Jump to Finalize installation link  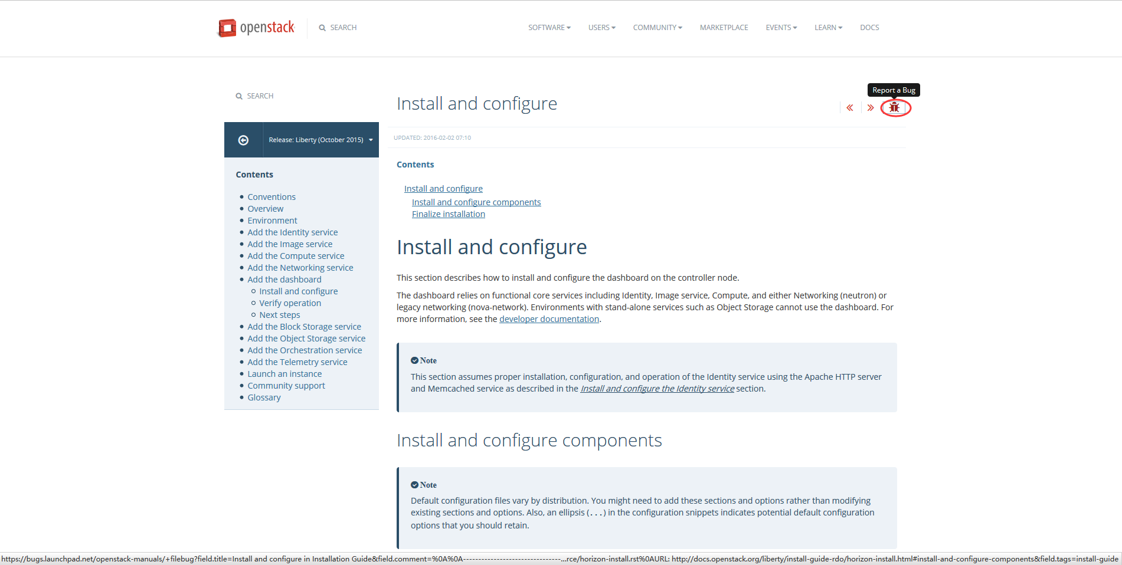pyautogui.click(x=449, y=214)
